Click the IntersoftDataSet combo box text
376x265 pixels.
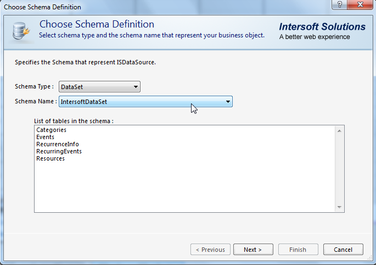pyautogui.click(x=83, y=102)
